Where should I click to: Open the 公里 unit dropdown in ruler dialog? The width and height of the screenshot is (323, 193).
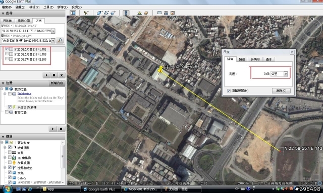[x=286, y=74]
